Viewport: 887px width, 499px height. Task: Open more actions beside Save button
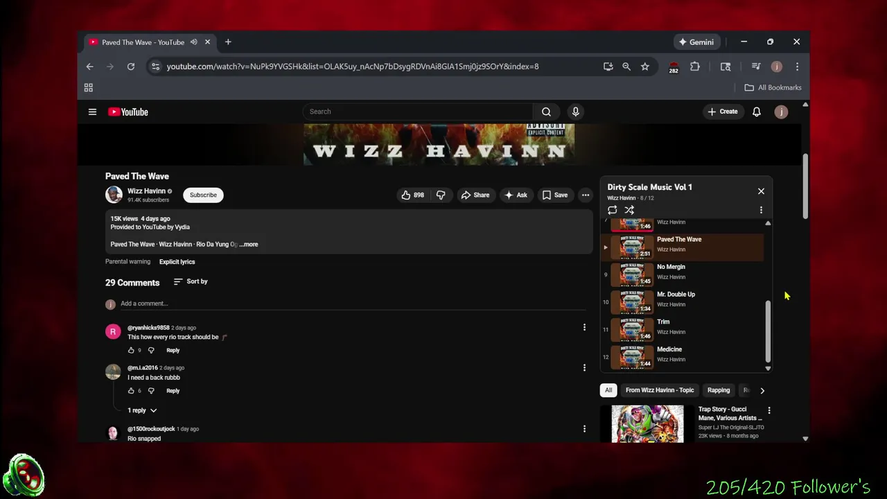586,195
